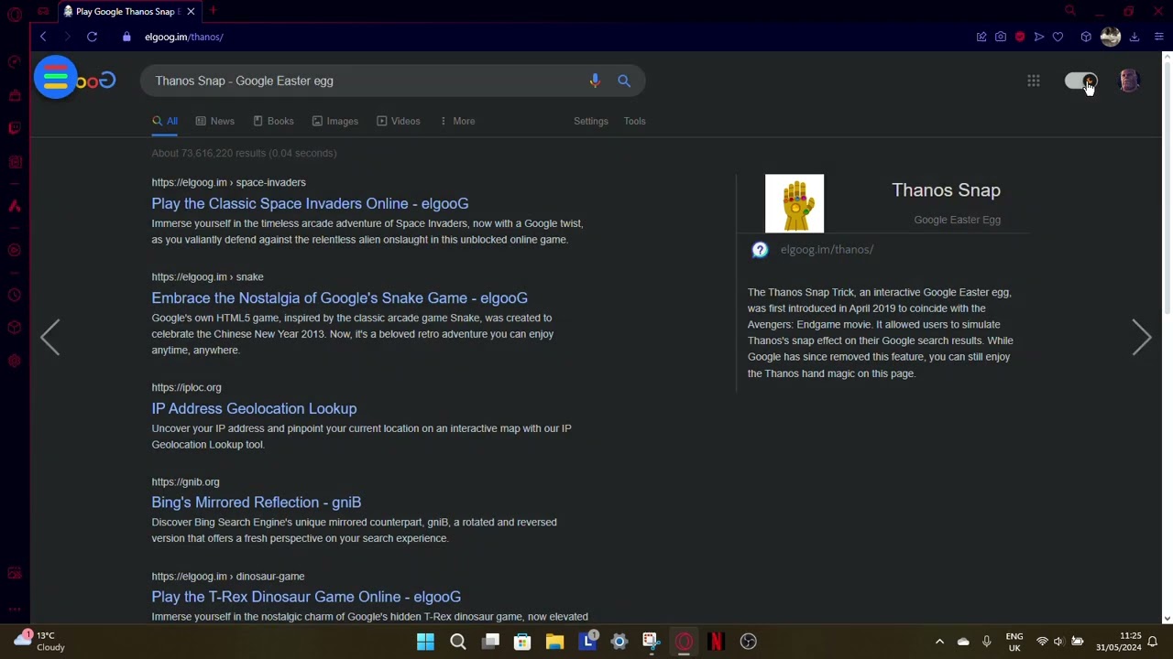Open the weather widget showing 13°C Cloudy

pyautogui.click(x=38, y=642)
